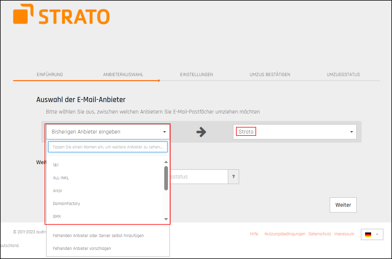Go to the Umzugsstatus tab
The width and height of the screenshot is (392, 259).
coord(343,74)
